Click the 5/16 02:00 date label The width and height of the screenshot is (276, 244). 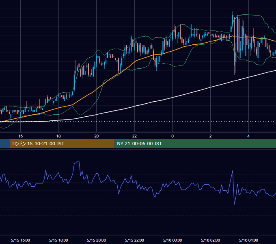211,240
